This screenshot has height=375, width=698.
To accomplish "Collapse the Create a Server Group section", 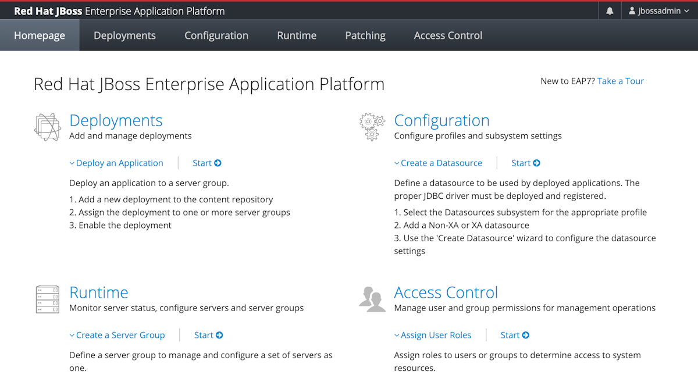I will [x=117, y=335].
